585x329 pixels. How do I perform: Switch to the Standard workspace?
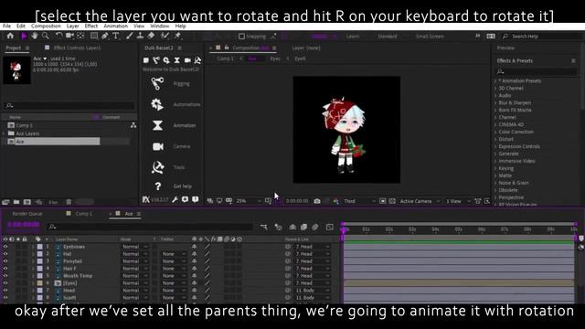(x=388, y=37)
